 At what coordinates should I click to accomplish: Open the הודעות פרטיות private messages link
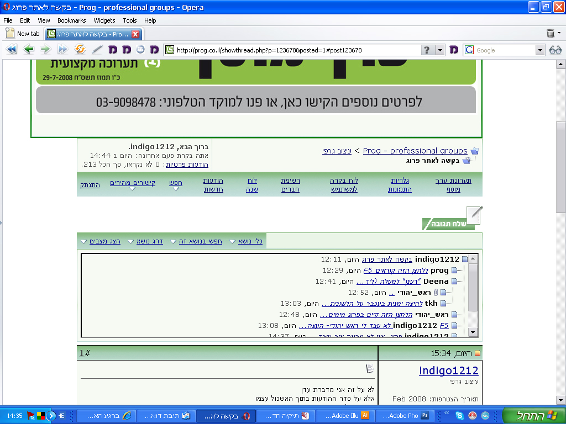pyautogui.click(x=187, y=165)
